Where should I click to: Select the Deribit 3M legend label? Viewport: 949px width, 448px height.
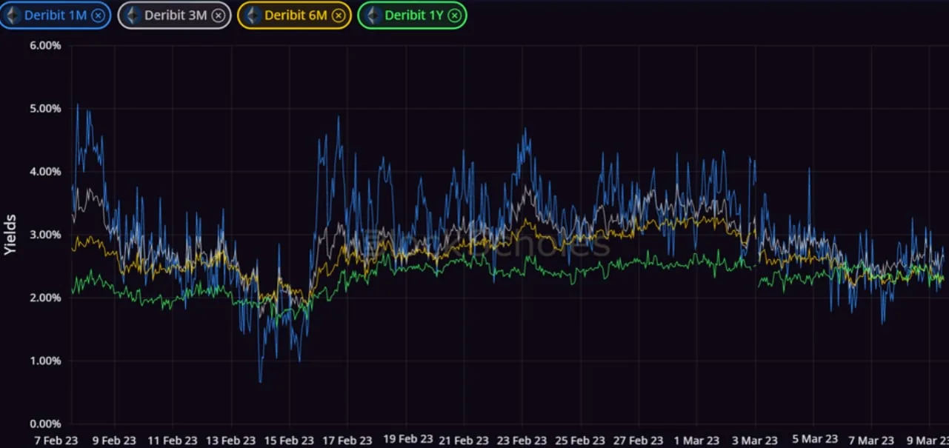[176, 15]
